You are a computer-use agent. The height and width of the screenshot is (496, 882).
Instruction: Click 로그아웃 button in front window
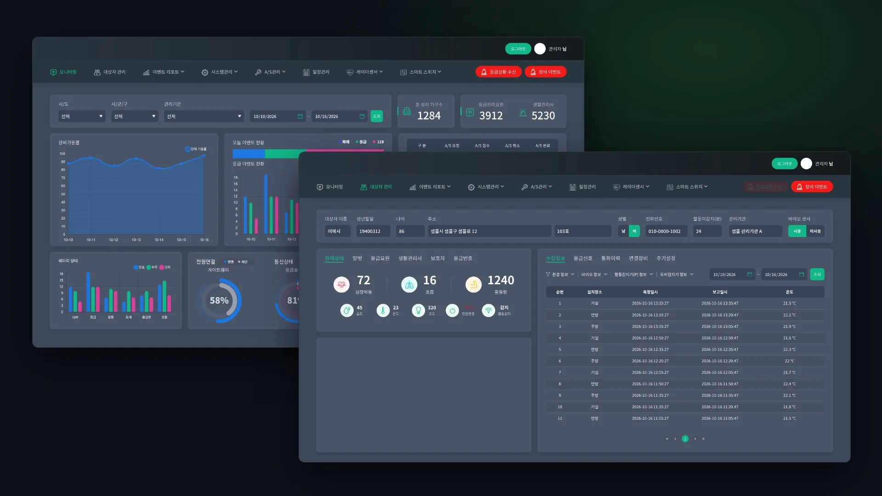[785, 163]
